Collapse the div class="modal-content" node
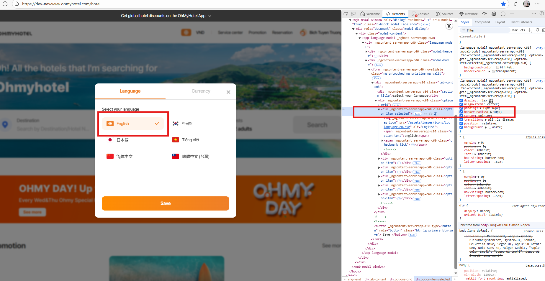 (x=357, y=34)
